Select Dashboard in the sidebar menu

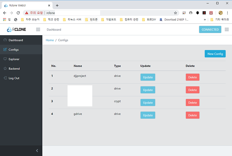pyautogui.click(x=21, y=40)
